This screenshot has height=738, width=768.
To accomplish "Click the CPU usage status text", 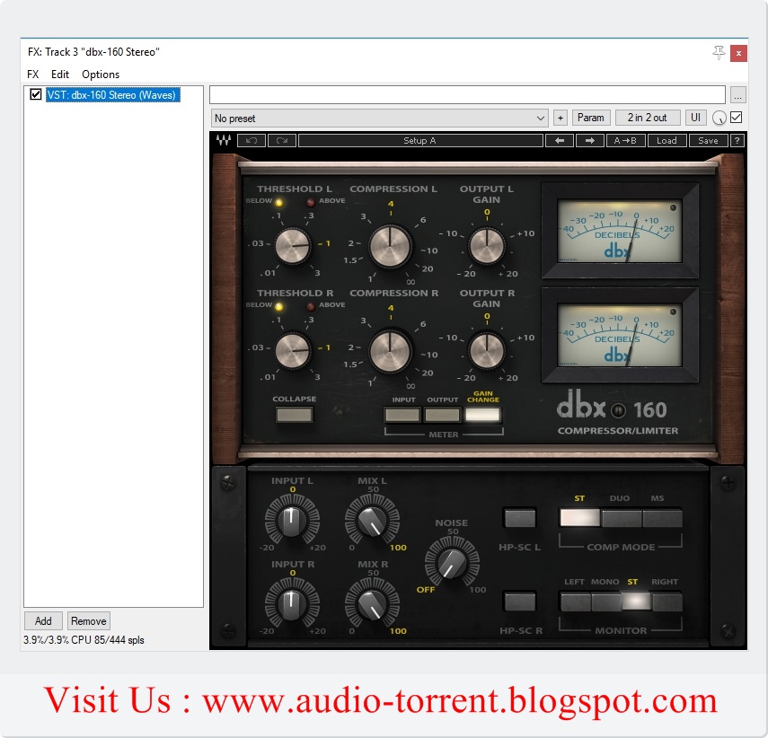I will 84,640.
